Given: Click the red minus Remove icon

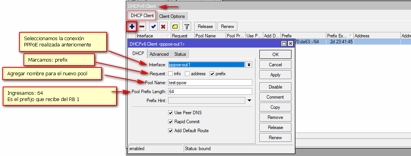Looking at the screenshot, I should click(142, 27).
